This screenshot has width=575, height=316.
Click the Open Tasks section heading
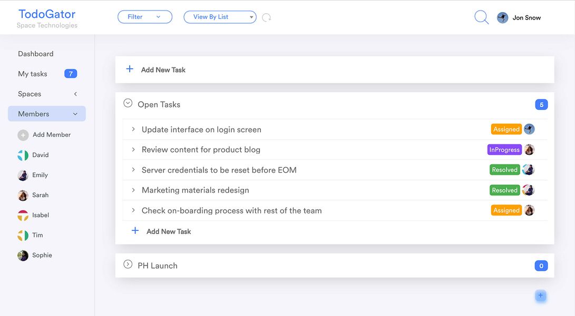coord(159,104)
